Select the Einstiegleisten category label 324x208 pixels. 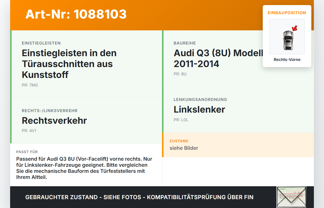click(x=41, y=43)
